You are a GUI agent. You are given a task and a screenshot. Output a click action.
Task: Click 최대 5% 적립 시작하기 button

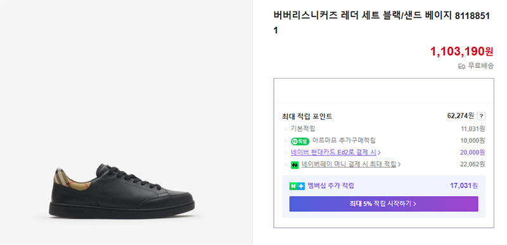(383, 204)
